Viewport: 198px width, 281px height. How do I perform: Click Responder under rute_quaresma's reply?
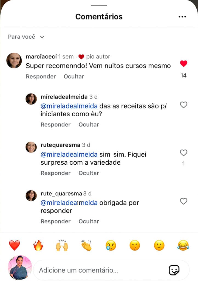point(55,221)
